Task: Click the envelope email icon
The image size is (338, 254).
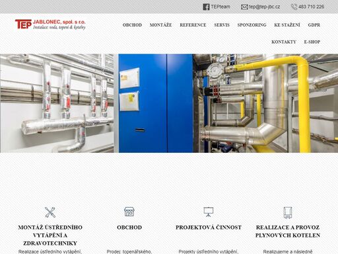Action: [244, 7]
